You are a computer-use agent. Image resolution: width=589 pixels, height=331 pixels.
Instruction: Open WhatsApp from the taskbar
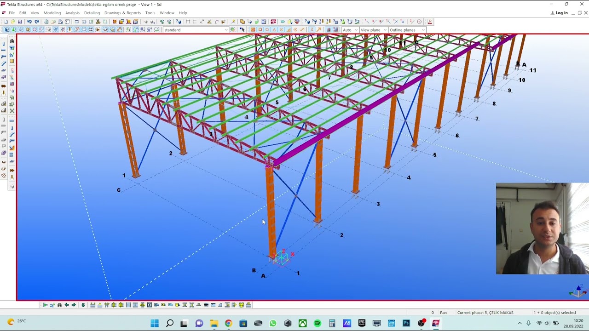click(x=273, y=323)
